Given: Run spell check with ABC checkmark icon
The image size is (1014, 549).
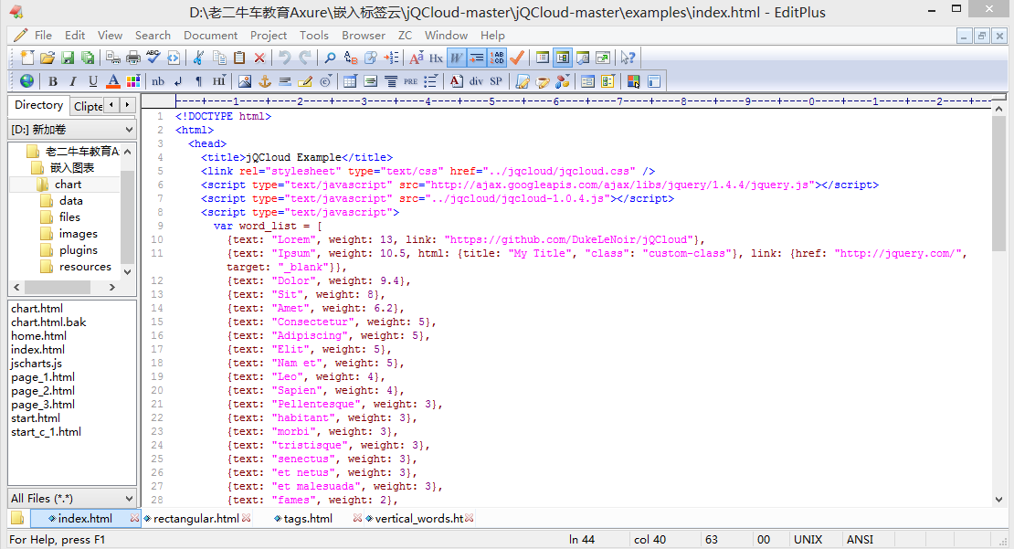Looking at the screenshot, I should click(x=153, y=58).
